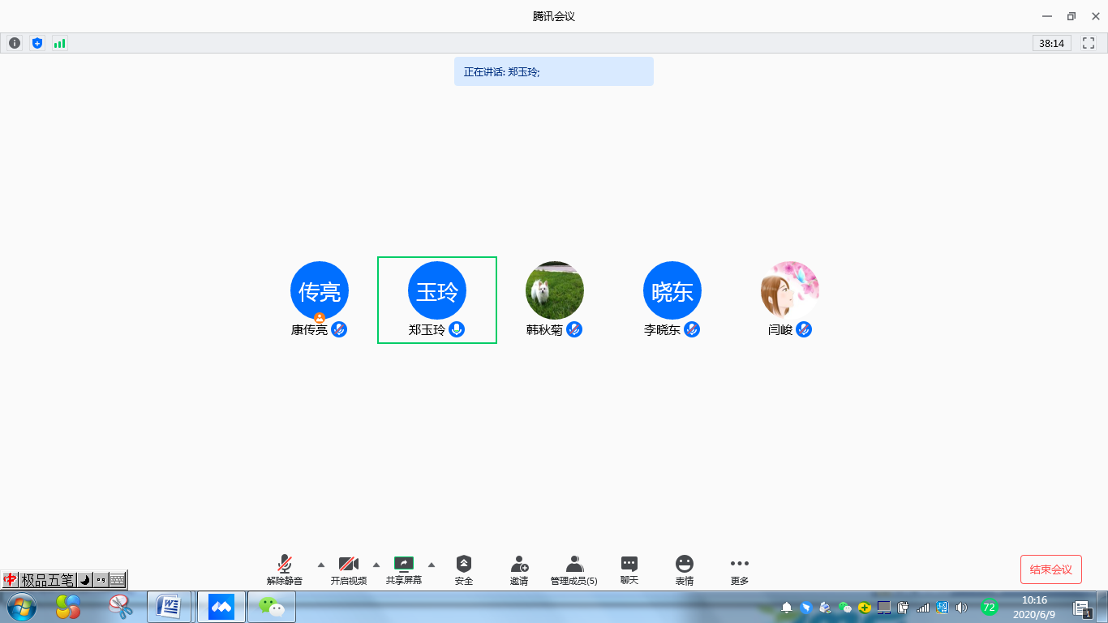Image resolution: width=1108 pixels, height=623 pixels.
Task: Click the active mic icon beside 郑玉玲
Action: [457, 329]
